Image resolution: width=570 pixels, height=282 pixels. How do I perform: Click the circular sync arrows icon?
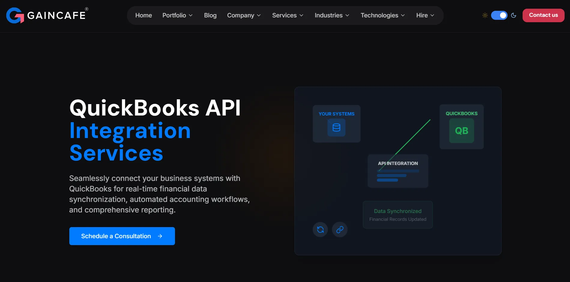[320, 229]
